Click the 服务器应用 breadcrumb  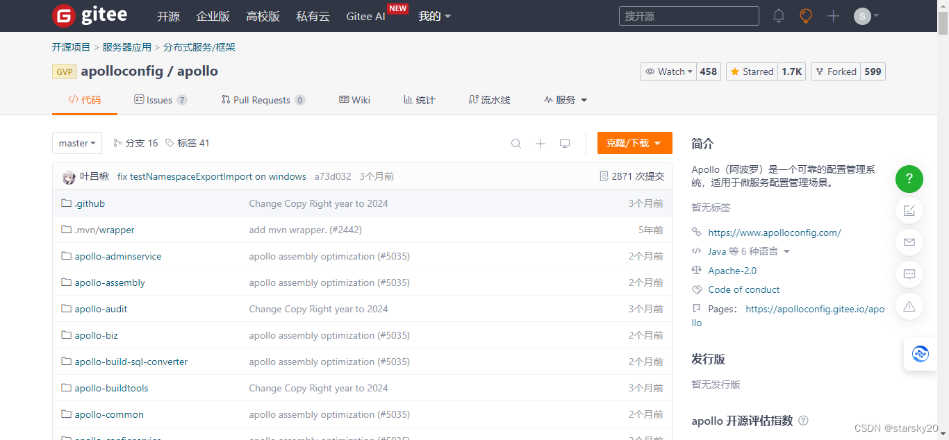coord(126,47)
